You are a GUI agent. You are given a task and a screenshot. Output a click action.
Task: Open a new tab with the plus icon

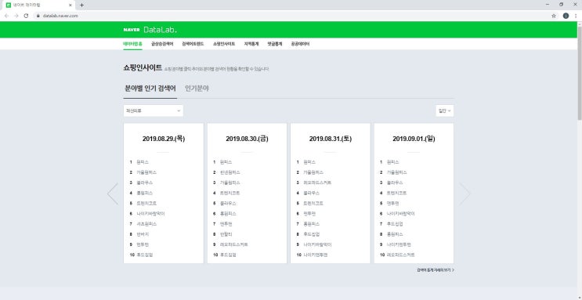[x=81, y=5]
